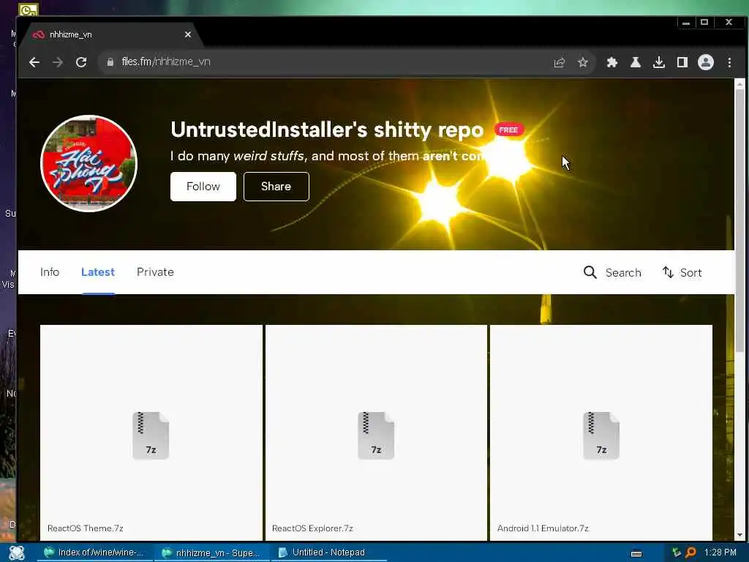749x562 pixels.
Task: Open the Sort options
Action: coord(682,272)
